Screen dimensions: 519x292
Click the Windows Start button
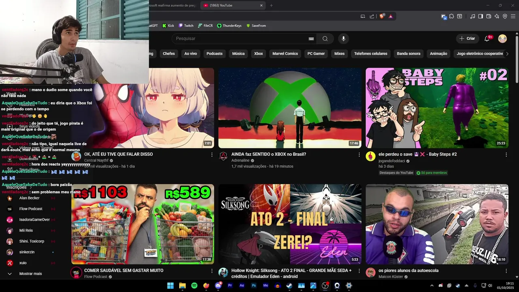170,286
